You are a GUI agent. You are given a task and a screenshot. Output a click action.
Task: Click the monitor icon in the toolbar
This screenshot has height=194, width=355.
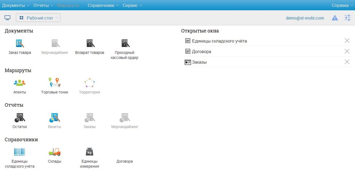7,18
